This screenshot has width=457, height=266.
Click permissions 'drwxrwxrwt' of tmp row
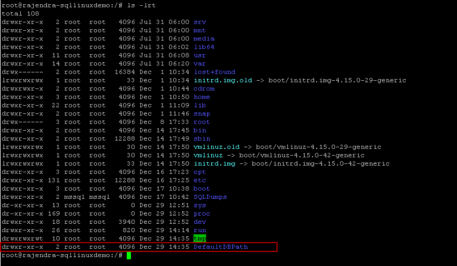(22, 239)
